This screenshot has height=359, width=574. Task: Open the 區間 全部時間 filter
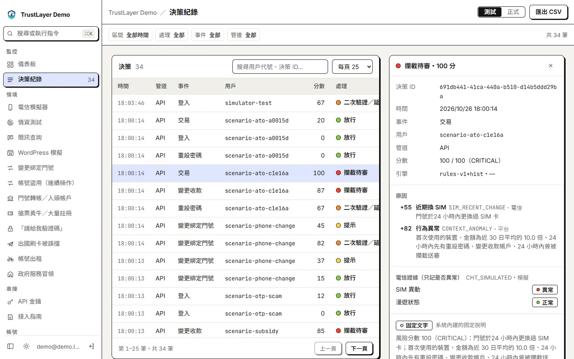[130, 35]
